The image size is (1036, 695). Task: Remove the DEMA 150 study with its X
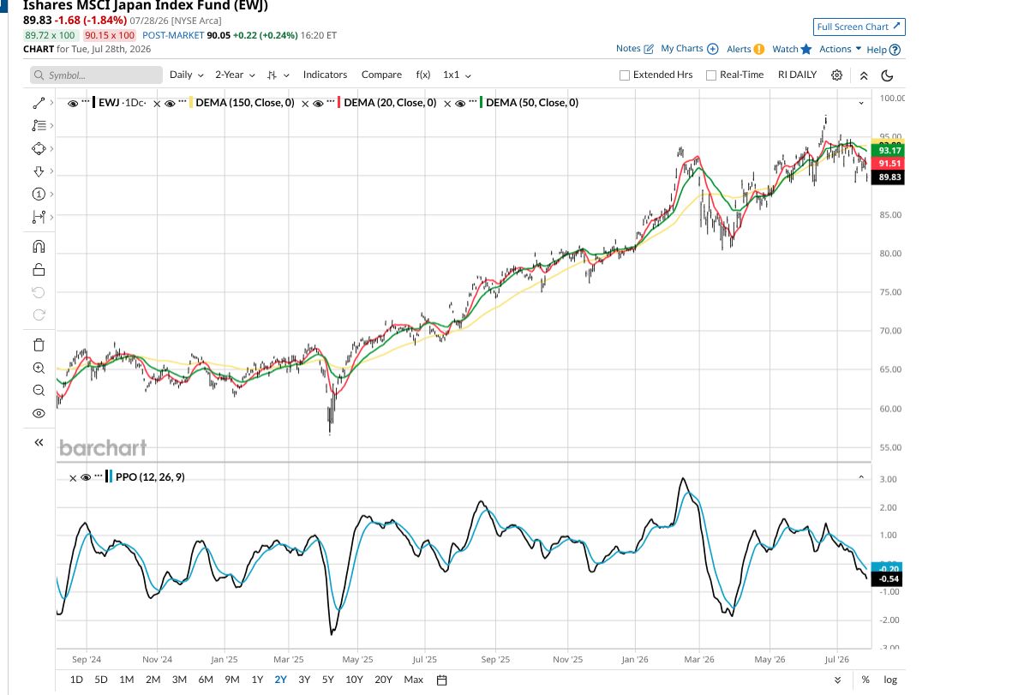tap(157, 103)
